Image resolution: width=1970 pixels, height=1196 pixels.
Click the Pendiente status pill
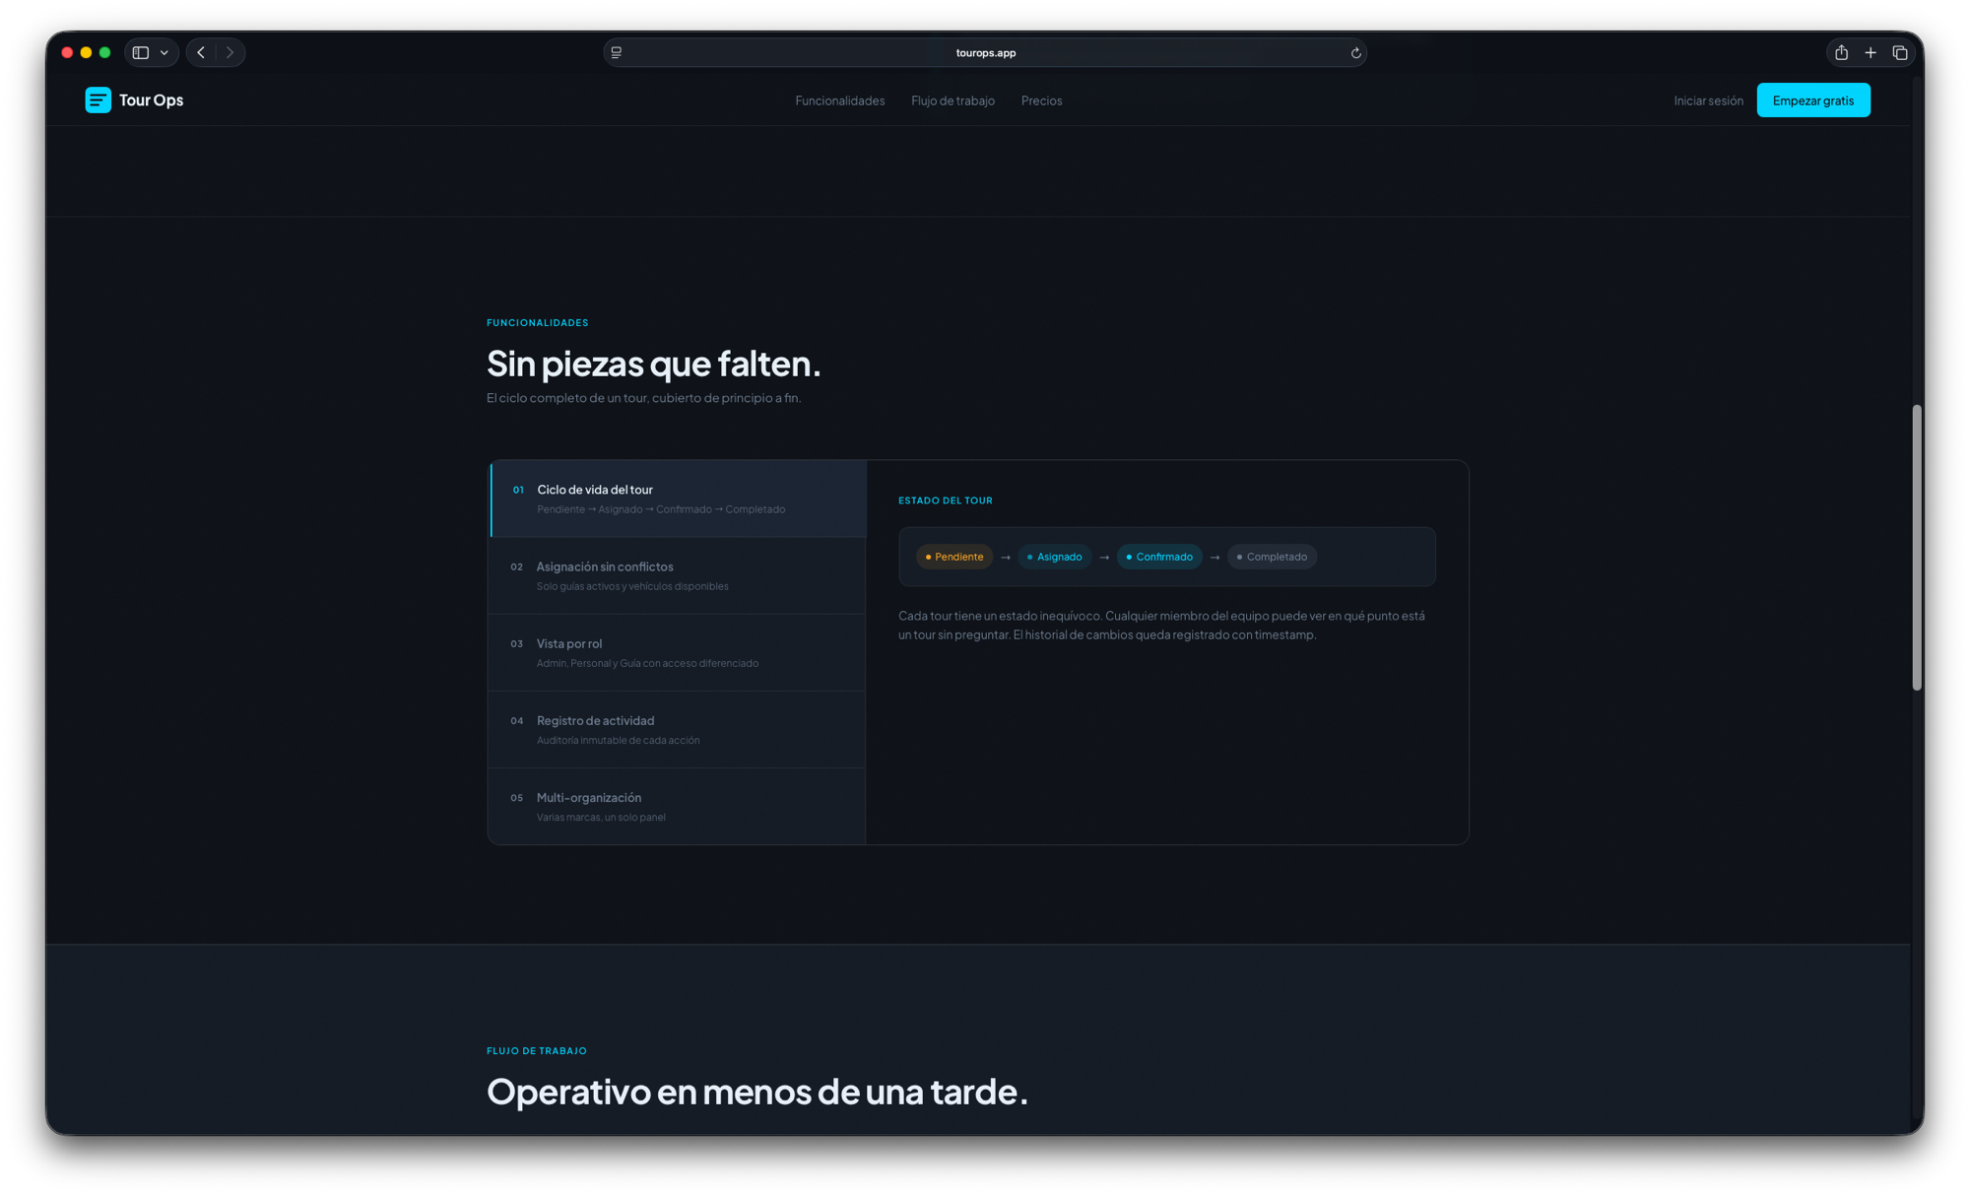tap(953, 557)
